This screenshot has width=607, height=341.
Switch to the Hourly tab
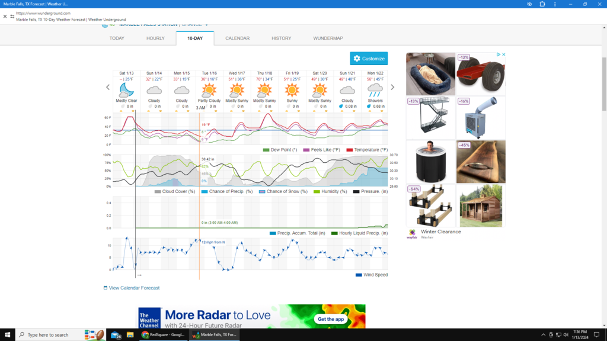point(155,38)
